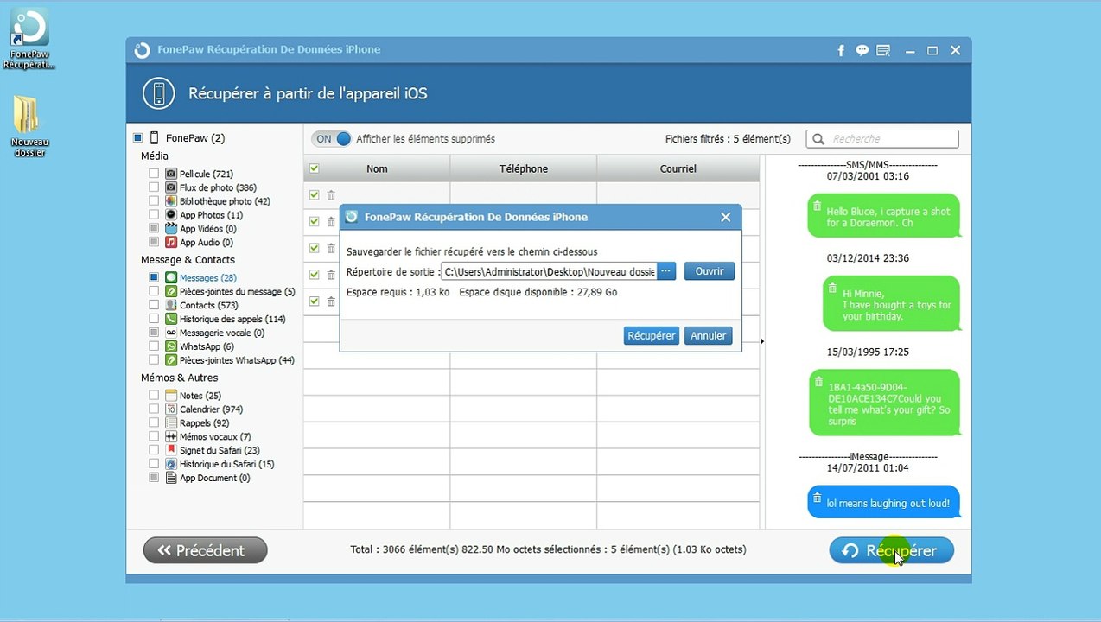Click Ouvrir in the save dialog

[710, 271]
